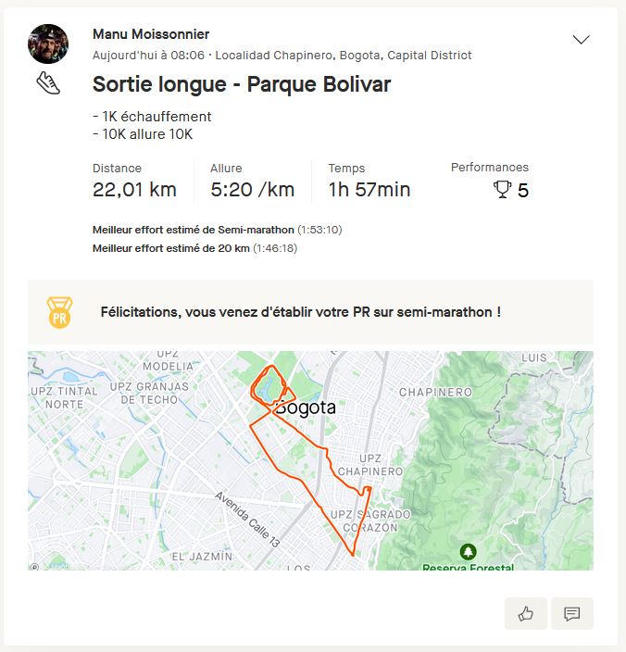
Task: Open the Manu Moissonnier name link
Action: 151,34
